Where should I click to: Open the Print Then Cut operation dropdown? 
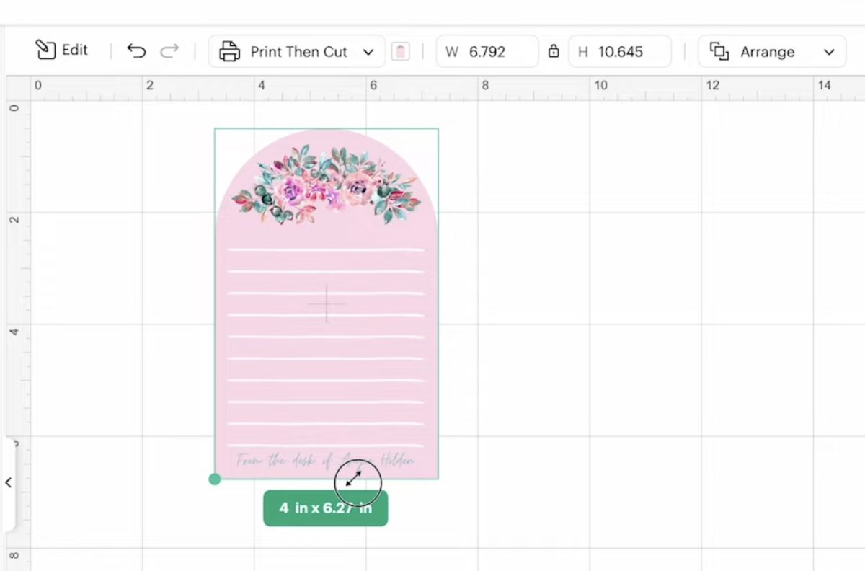(297, 52)
